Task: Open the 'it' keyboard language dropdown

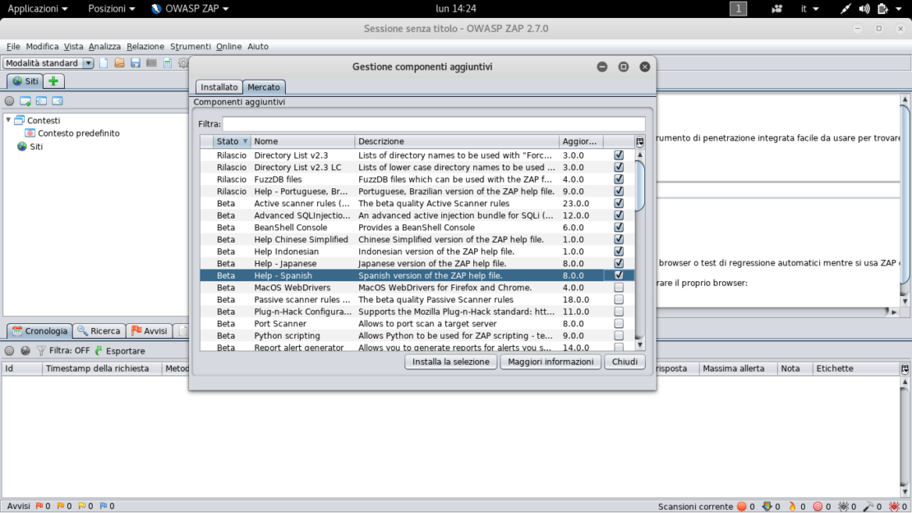Action: [809, 9]
